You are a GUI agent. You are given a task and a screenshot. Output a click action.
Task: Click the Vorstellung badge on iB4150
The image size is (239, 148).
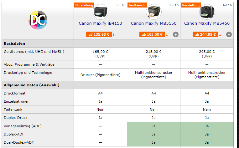pos(84,5)
